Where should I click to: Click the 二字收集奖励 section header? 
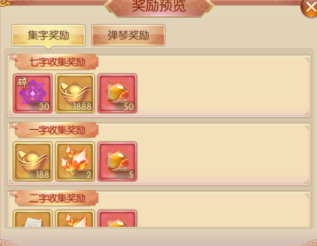point(57,198)
